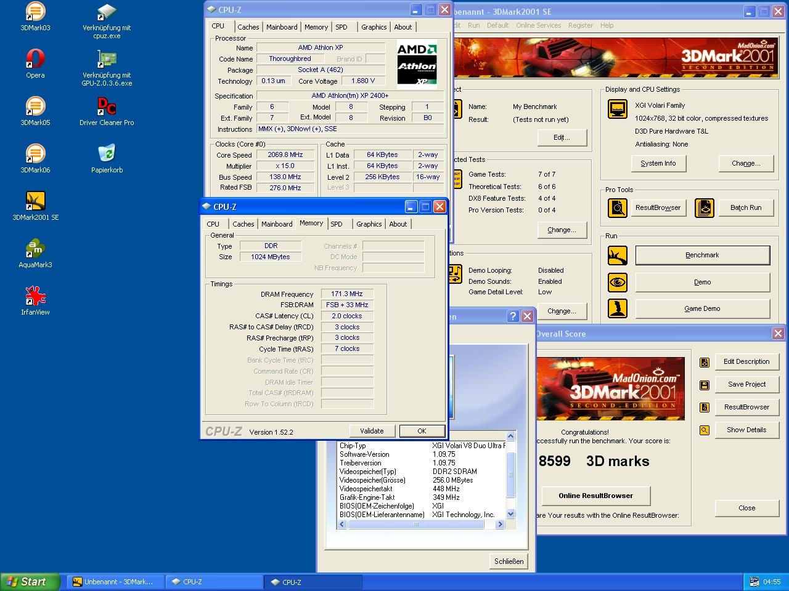
Task: Launch AquaMark3 from the desktop
Action: 35,253
